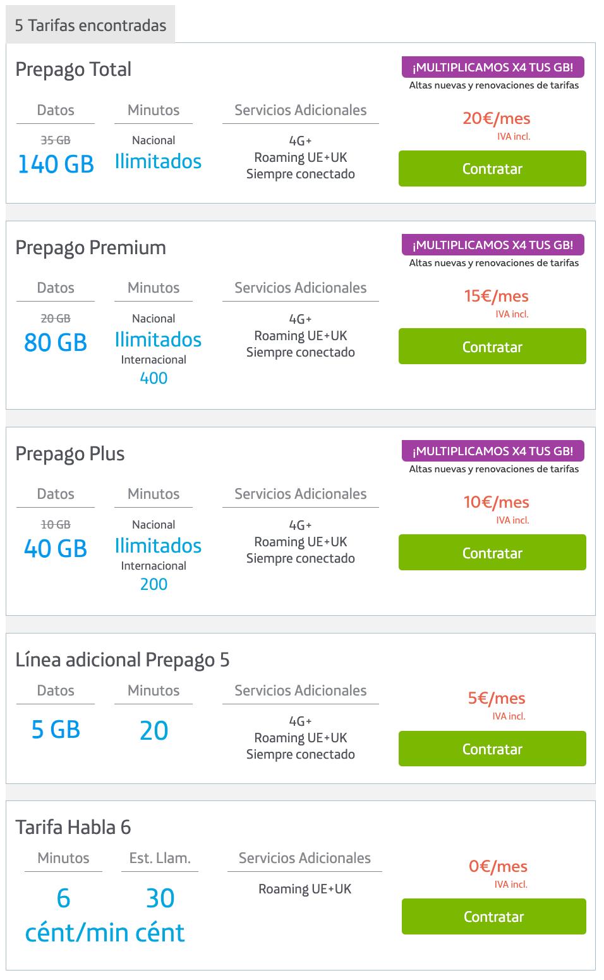This screenshot has height=980, width=604.
Task: Click the 140 GB data amount
Action: tap(56, 164)
